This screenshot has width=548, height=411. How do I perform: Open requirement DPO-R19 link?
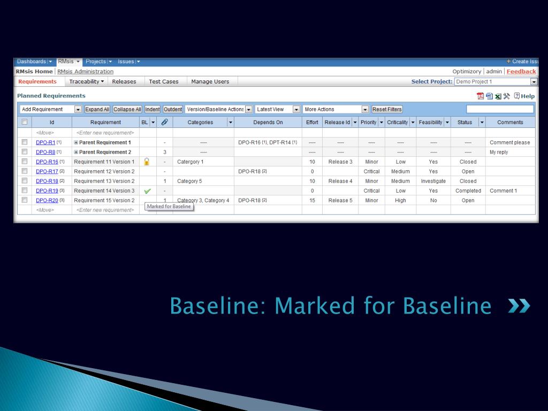(x=47, y=191)
